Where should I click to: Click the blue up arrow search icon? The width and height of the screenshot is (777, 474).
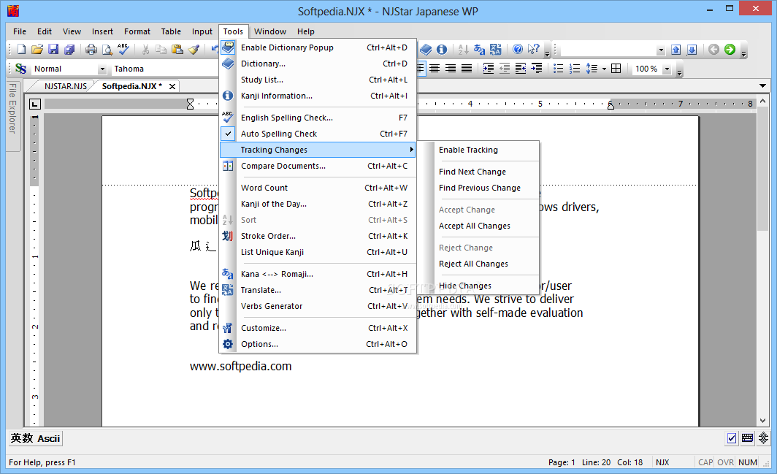coord(676,49)
